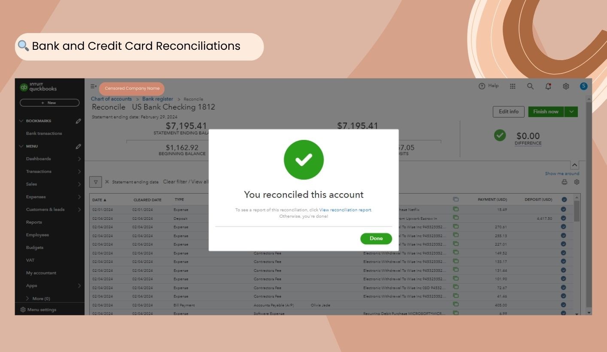Go to Chart of accounts breadcrumb
The height and width of the screenshot is (352, 607).
pyautogui.click(x=111, y=99)
